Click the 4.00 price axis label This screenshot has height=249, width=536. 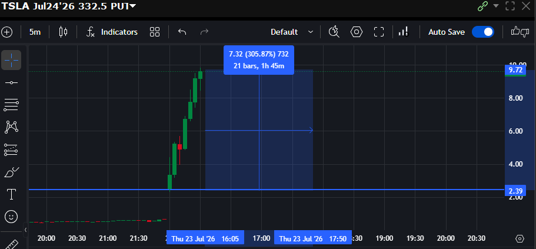[x=516, y=164]
